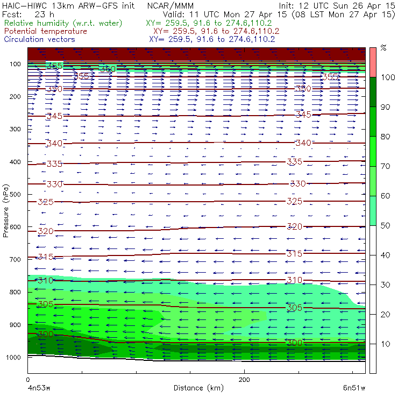Viewport: 398px width, 398px height.
Task: Click the green 'Relative humidity (w.r.t. water)' label
Action: 63,23
